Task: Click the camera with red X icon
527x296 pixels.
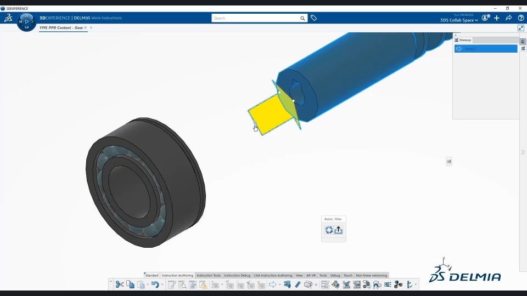Action: (x=261, y=285)
